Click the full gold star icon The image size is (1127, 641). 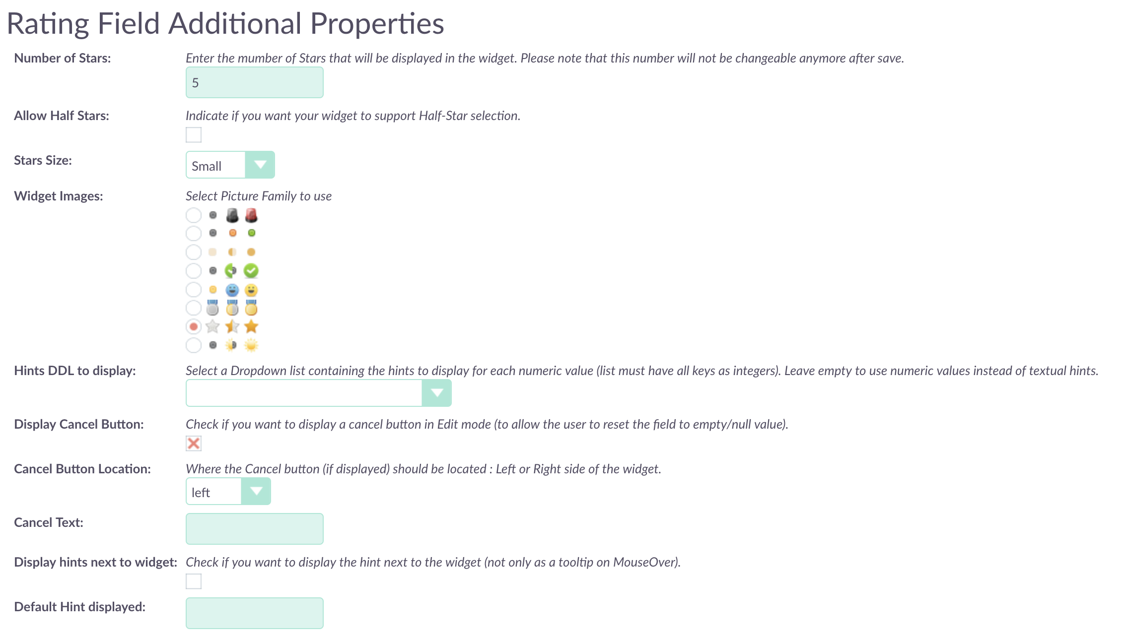click(251, 326)
